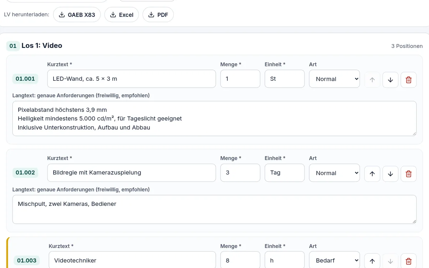Screen dimensions: 429x268
Task: Edit Menge field of position 01.001
Action: click(240, 79)
